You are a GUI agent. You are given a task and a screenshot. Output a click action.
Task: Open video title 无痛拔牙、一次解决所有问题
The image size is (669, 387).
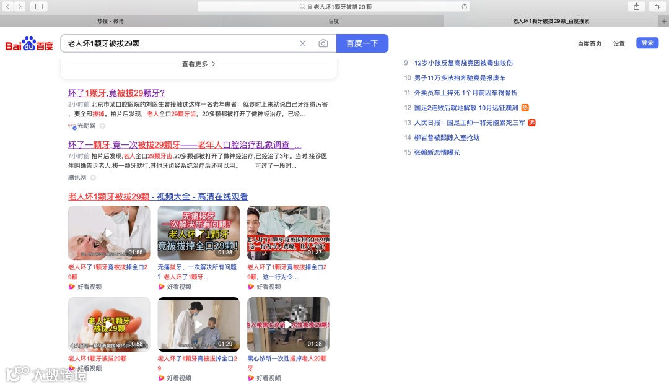(x=197, y=272)
